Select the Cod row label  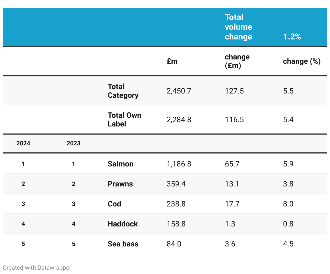point(114,204)
